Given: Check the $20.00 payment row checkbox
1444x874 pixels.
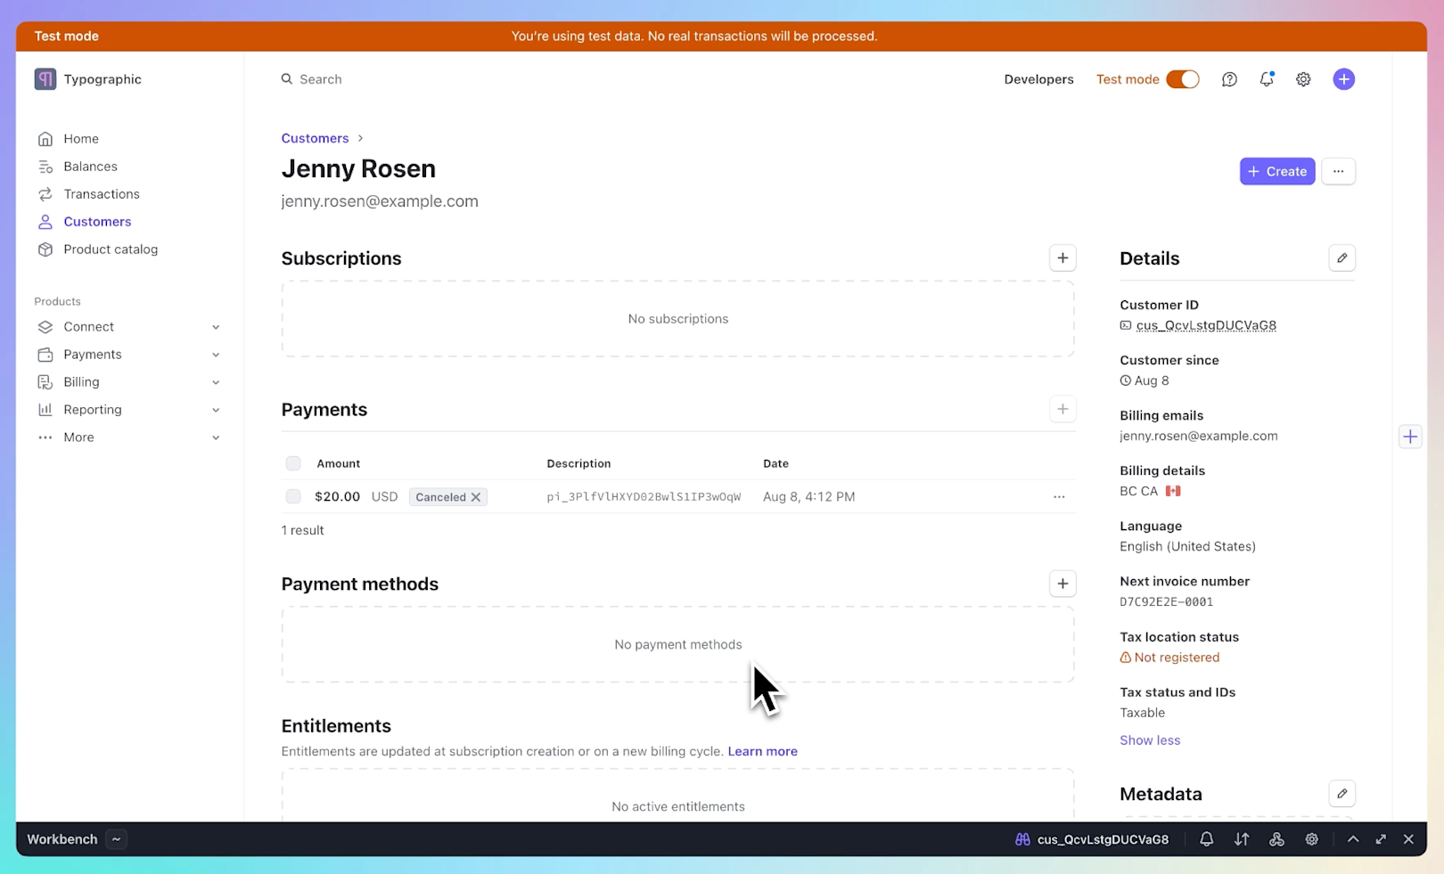Looking at the screenshot, I should tap(293, 497).
